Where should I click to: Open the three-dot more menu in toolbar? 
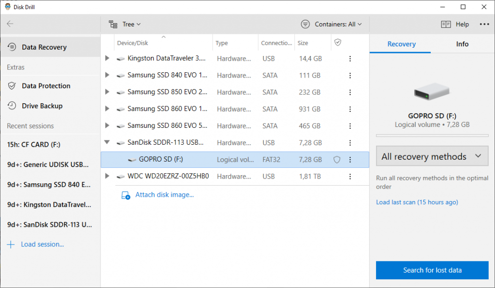click(484, 24)
